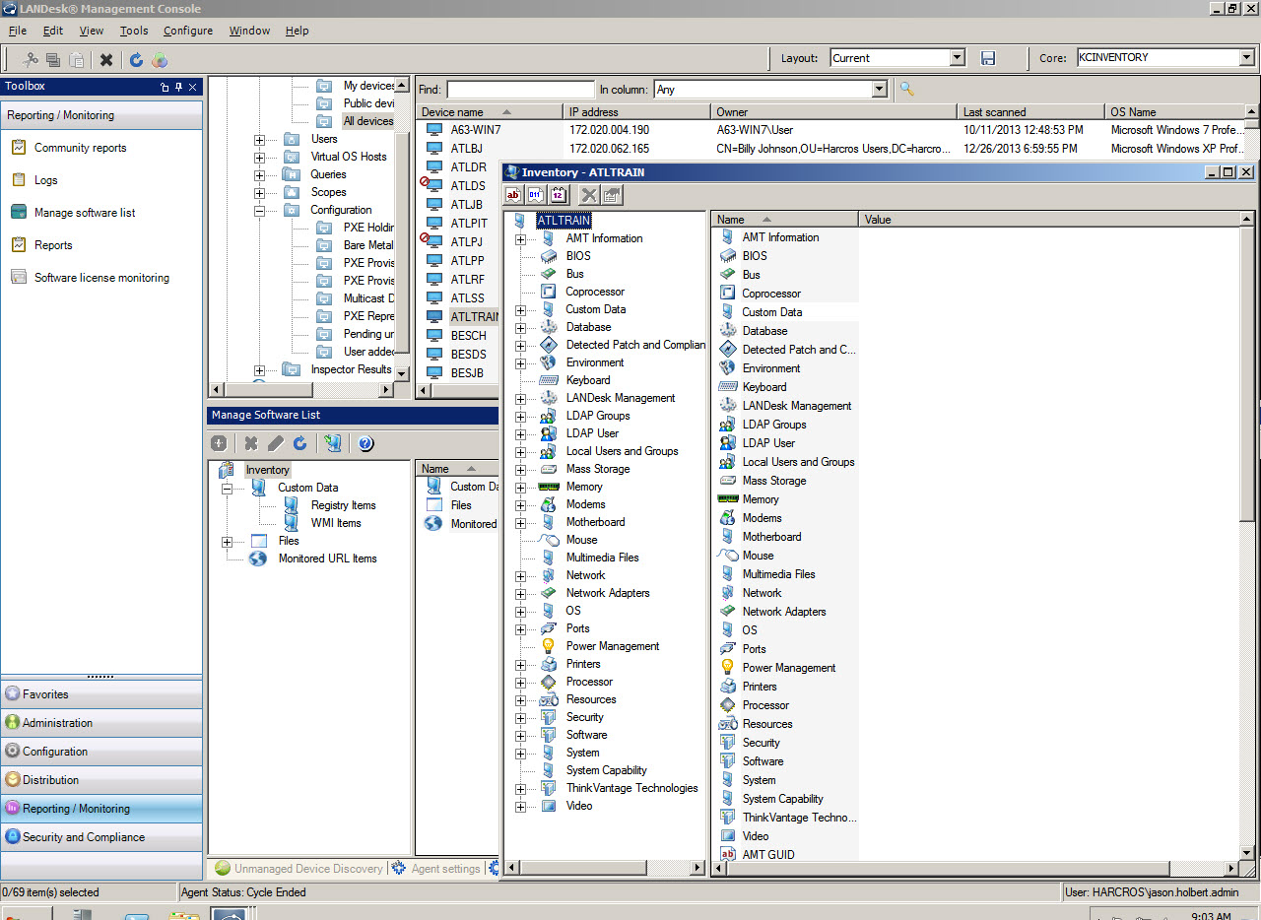Select the delete X icon in Manage Software List
Viewport: 1261px width, 920px height.
(x=250, y=443)
